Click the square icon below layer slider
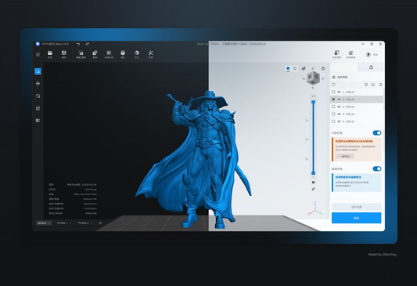Image resolution: width=417 pixels, height=286 pixels. pos(313,183)
